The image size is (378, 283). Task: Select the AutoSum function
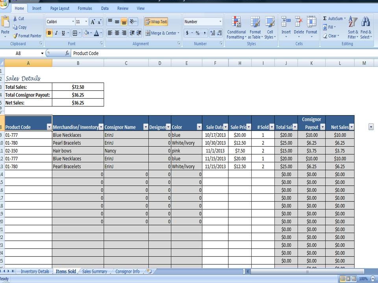tap(332, 18)
